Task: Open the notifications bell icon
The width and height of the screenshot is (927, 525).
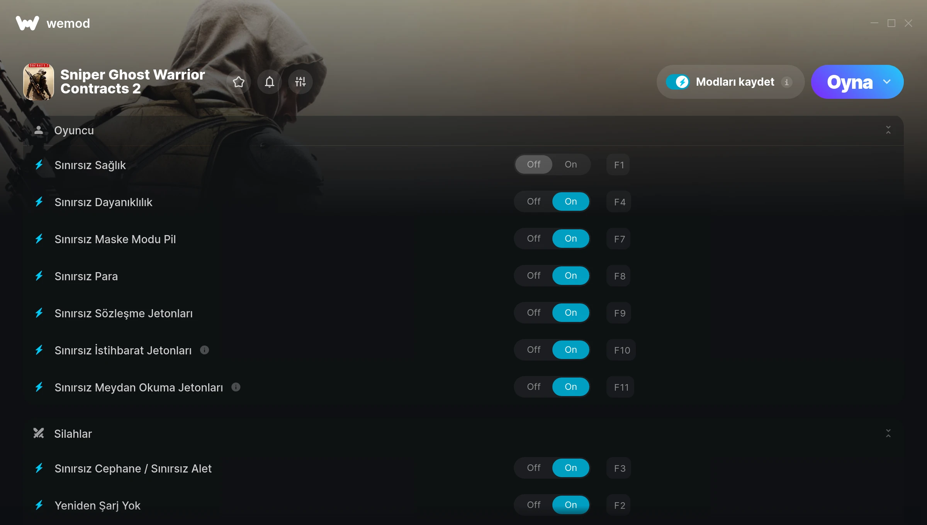Action: 270,82
